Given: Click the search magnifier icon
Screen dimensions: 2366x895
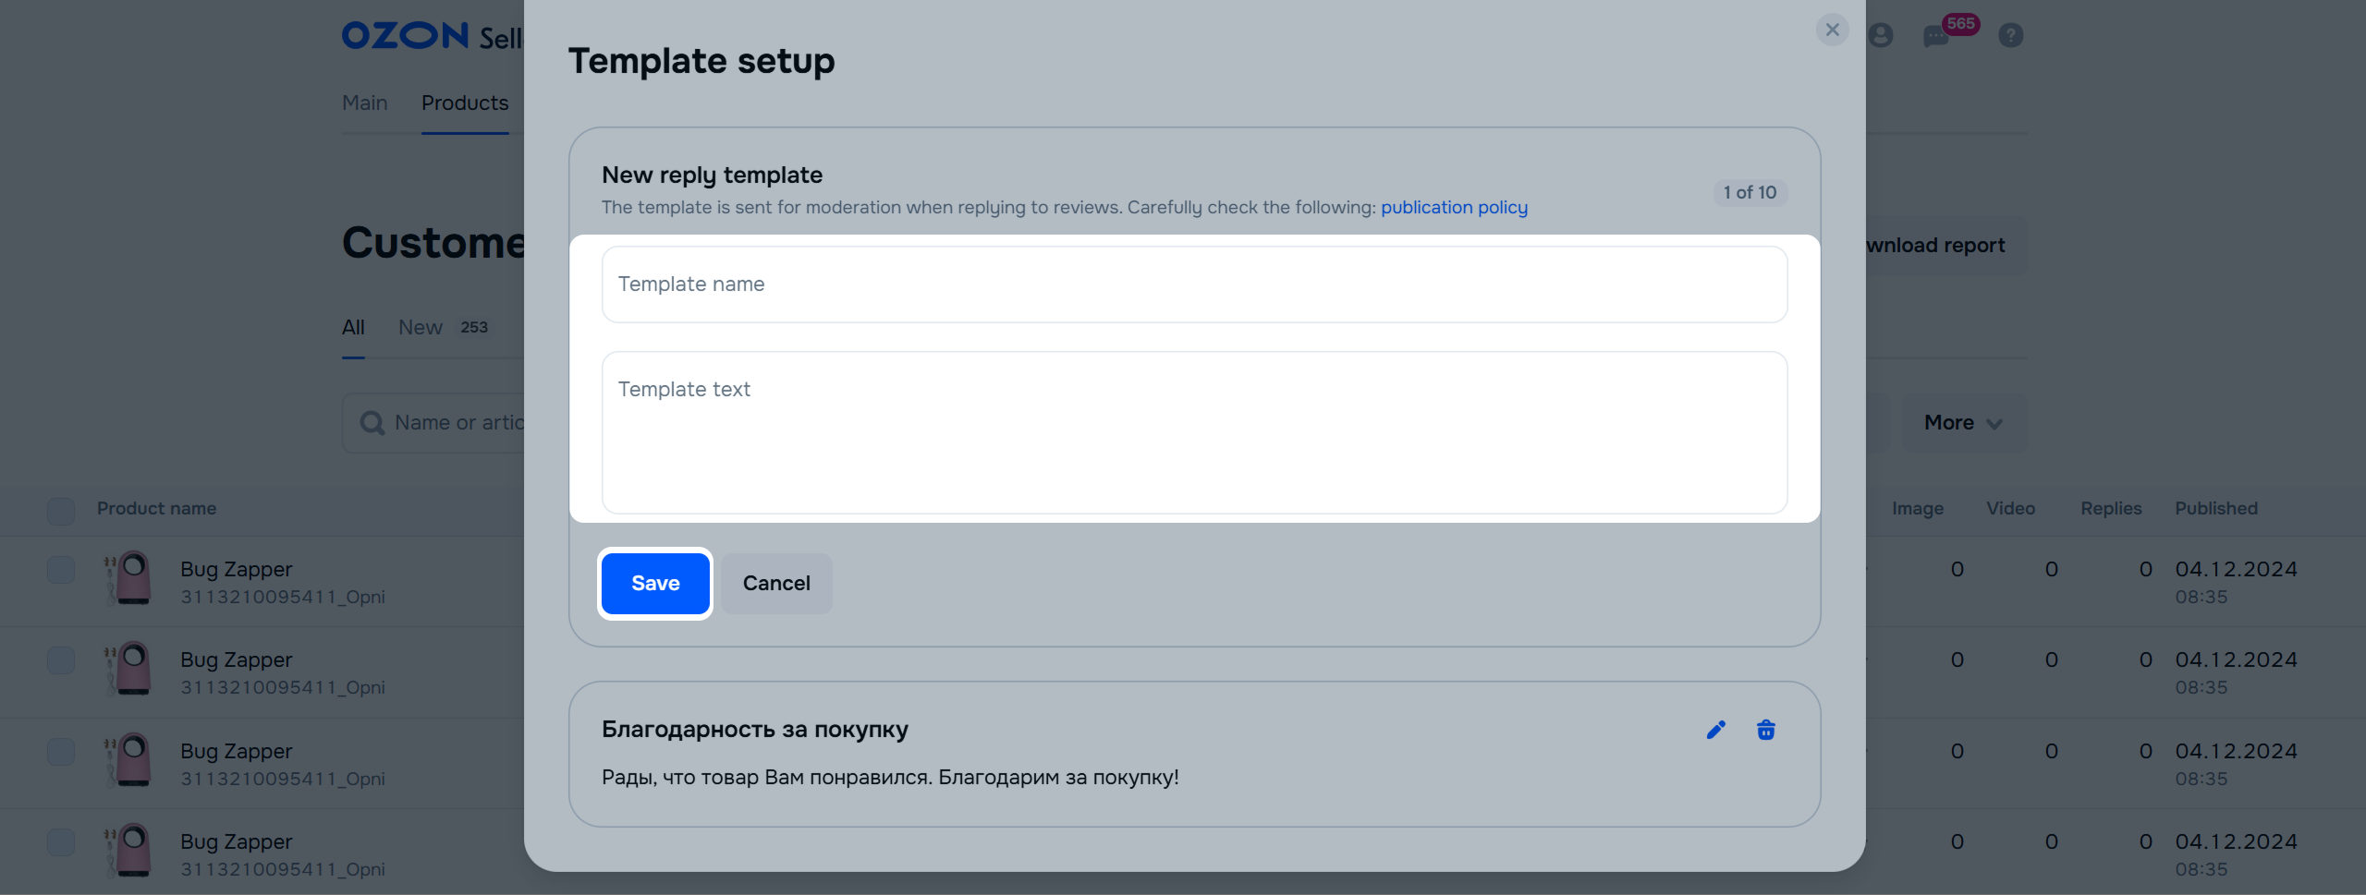Looking at the screenshot, I should [372, 423].
